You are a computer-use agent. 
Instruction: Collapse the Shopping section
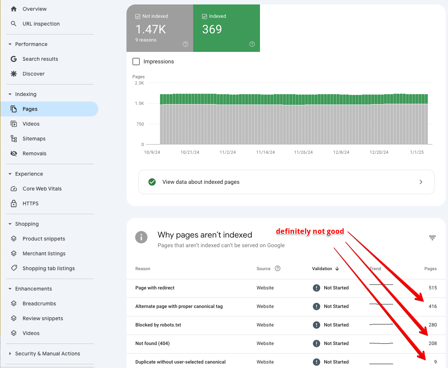point(10,224)
